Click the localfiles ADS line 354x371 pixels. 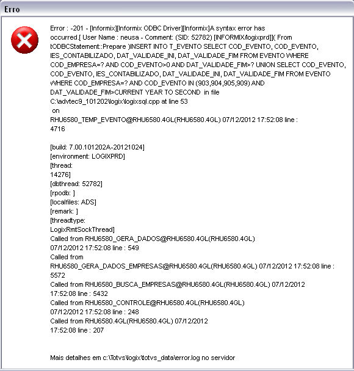click(73, 202)
